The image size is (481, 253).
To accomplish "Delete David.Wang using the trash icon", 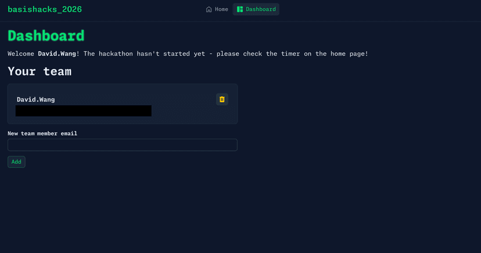I will 222,99.
